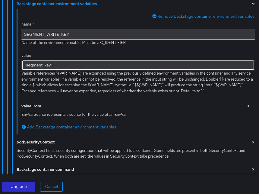Image resolution: width=259 pixels, height=194 pixels.
Task: Click 'Remove Backstage container environment variables' link text
Action: (x=206, y=16)
